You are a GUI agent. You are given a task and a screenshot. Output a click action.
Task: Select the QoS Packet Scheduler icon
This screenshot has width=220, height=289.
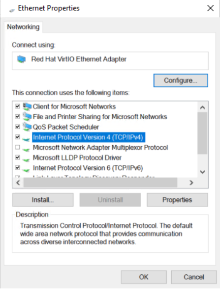pyautogui.click(x=27, y=127)
